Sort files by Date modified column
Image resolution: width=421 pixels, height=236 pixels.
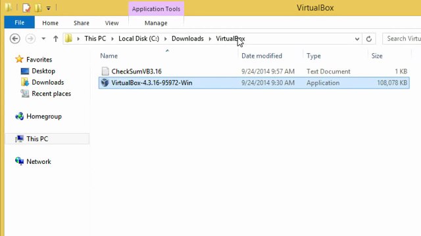pos(262,56)
